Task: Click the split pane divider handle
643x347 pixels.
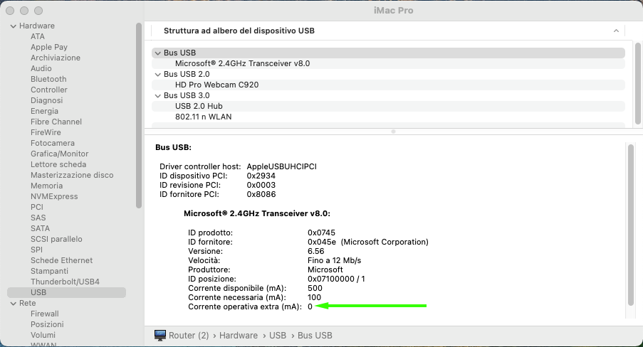Action: coord(393,132)
